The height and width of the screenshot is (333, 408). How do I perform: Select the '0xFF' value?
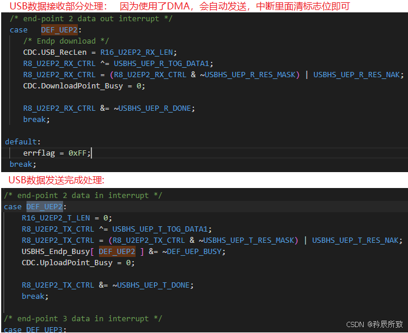pyautogui.click(x=77, y=153)
